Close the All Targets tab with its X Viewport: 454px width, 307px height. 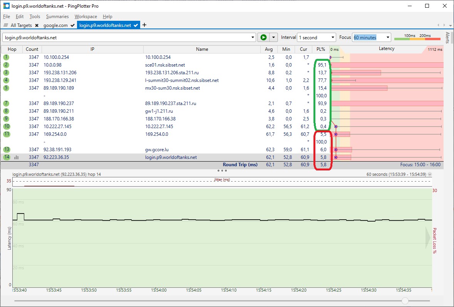pyautogui.click(x=37, y=25)
